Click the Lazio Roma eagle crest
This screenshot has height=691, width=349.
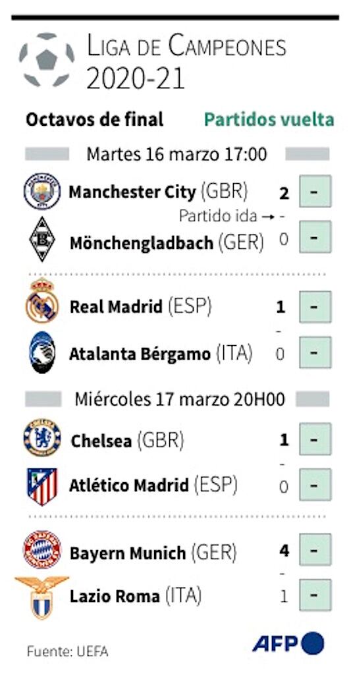(42, 597)
